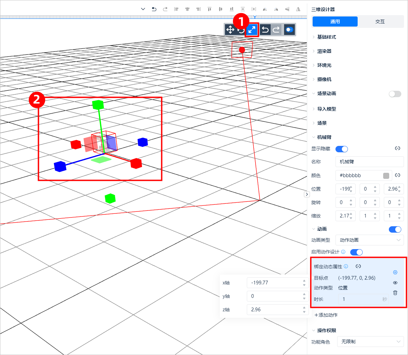Switch to the 交互 tab
Image resolution: width=408 pixels, height=355 pixels.
380,22
